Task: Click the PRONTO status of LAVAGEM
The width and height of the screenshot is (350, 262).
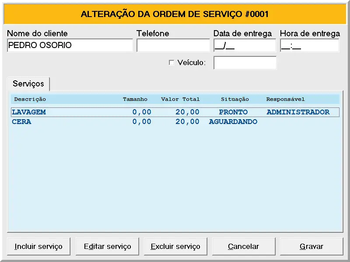Action: point(233,112)
